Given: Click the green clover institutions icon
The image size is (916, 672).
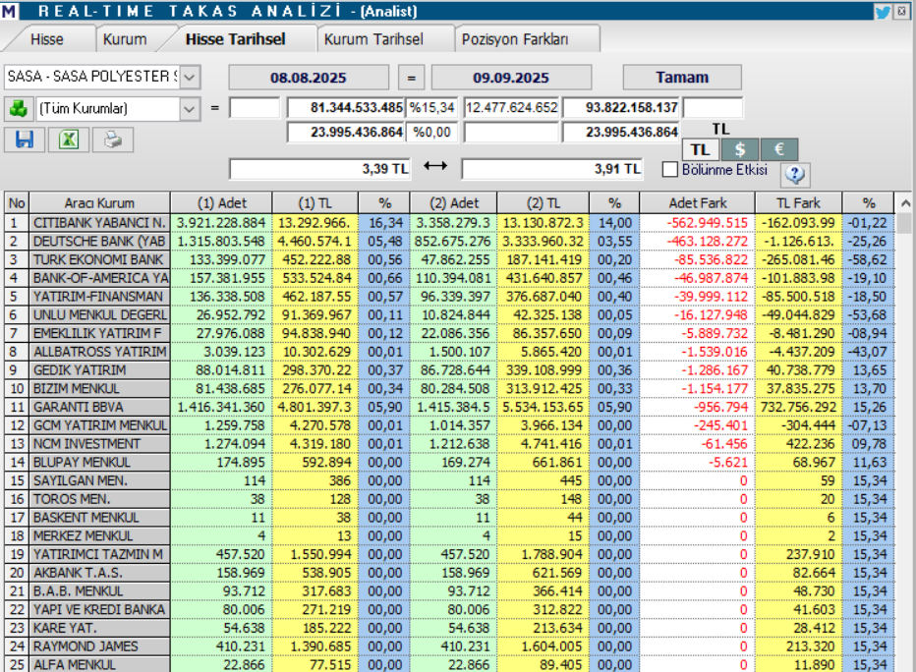Looking at the screenshot, I should [x=18, y=109].
